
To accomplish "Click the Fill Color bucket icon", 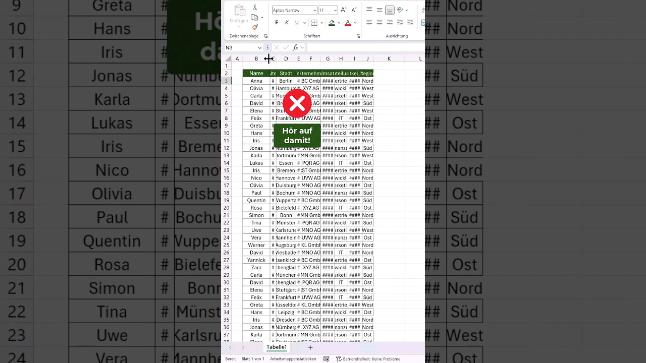I will pos(332,23).
